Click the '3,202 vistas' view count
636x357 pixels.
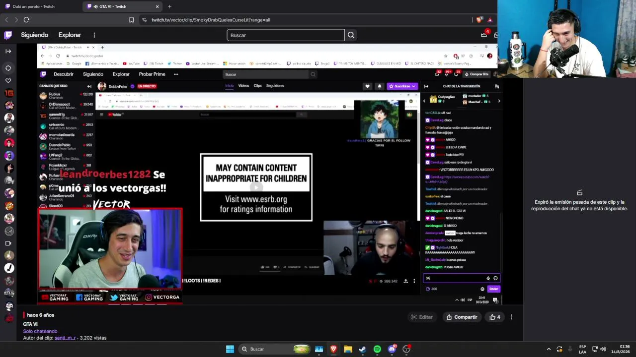click(93, 338)
